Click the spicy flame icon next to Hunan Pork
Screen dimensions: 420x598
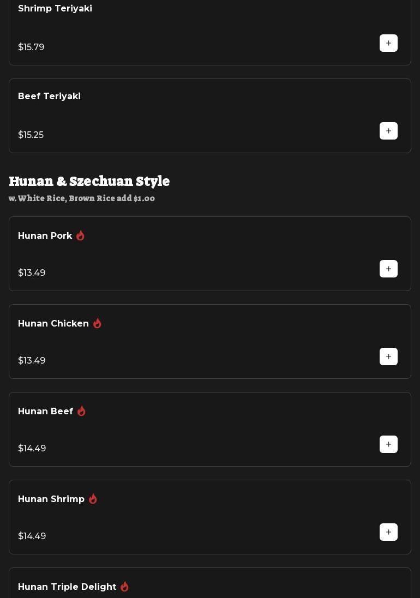coord(80,235)
